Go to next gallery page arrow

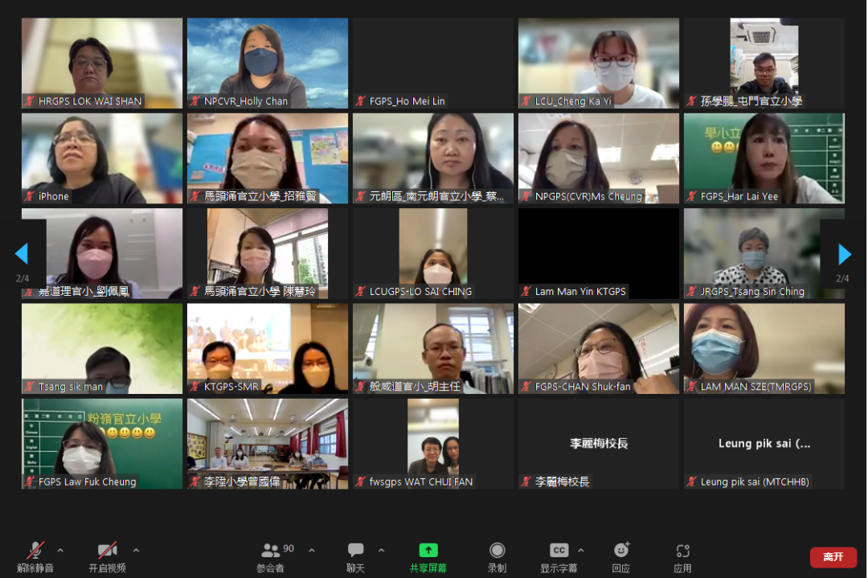tap(845, 254)
